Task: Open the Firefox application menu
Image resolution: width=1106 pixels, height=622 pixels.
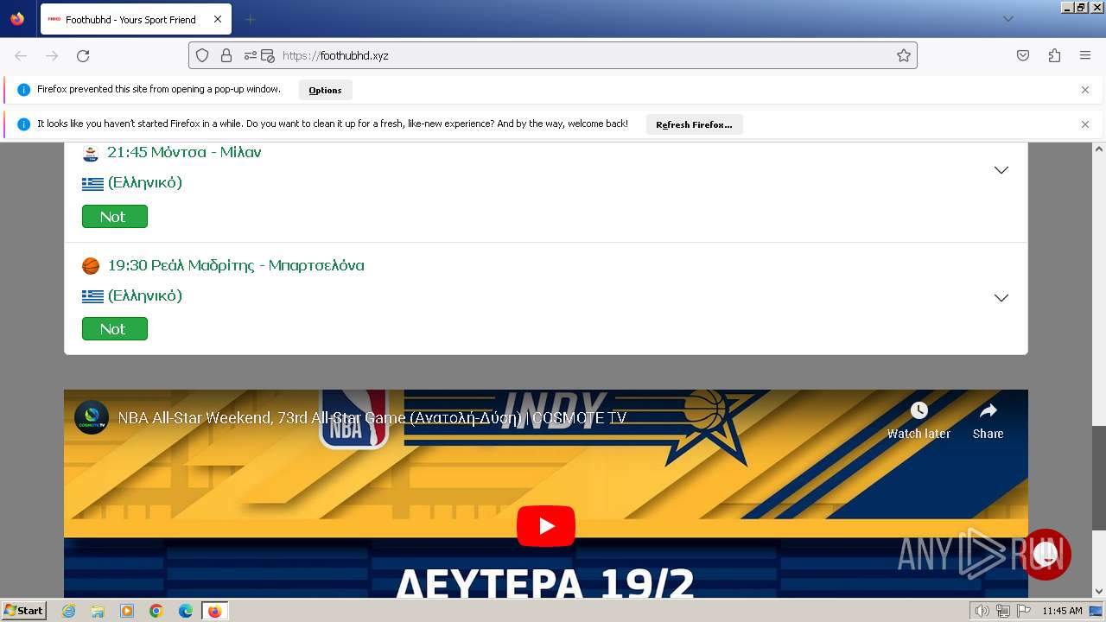Action: pyautogui.click(x=1085, y=55)
